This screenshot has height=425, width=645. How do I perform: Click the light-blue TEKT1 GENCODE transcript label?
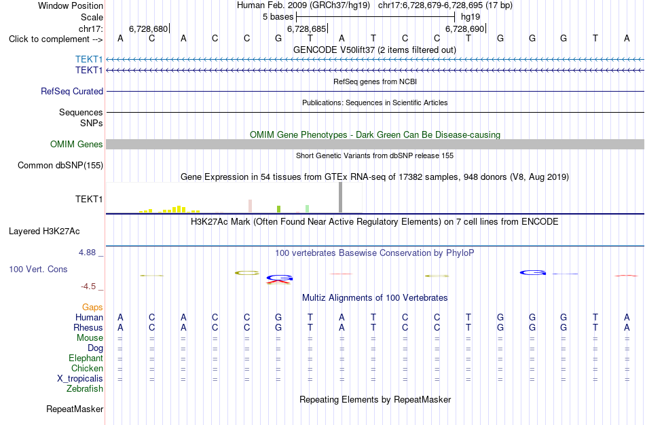tap(89, 59)
